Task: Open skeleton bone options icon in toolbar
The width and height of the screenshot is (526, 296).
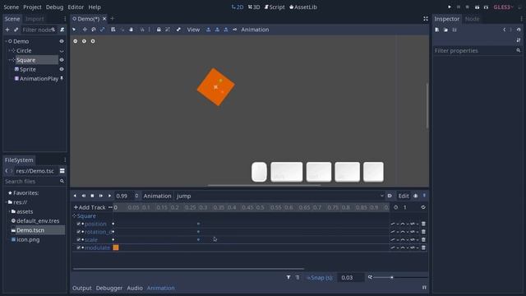Action: (x=178, y=30)
